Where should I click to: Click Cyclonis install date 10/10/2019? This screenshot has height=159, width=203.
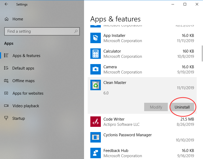[x=185, y=140]
